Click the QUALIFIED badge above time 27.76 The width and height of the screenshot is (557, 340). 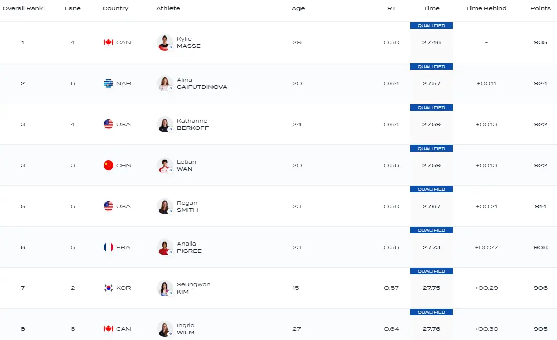pyautogui.click(x=431, y=312)
